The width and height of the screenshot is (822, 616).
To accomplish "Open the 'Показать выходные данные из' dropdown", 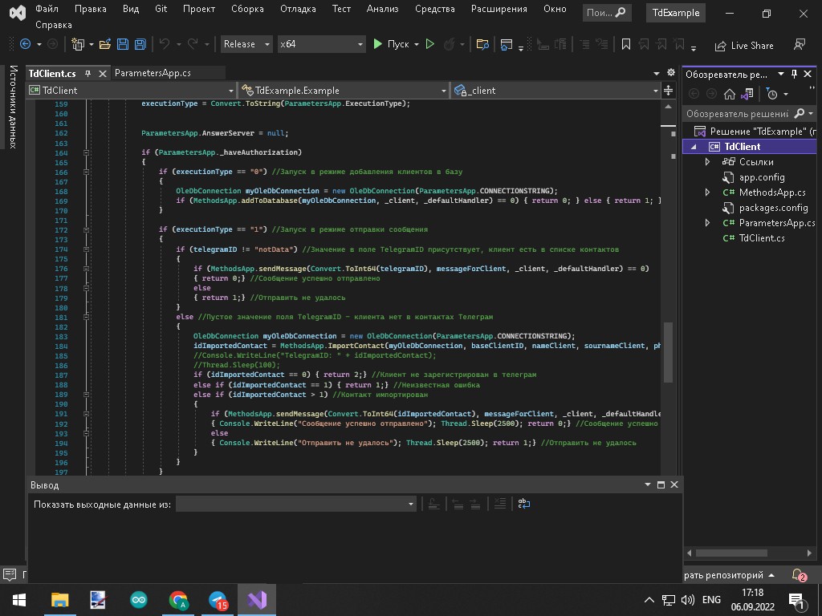I will click(295, 504).
